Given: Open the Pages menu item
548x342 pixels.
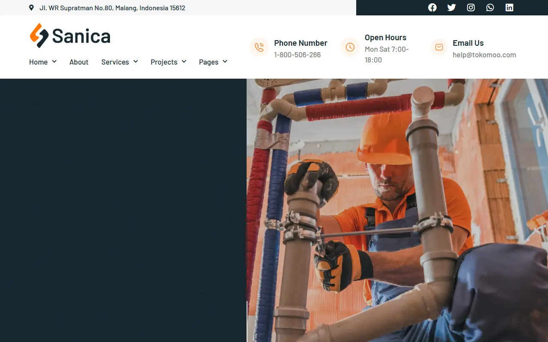Looking at the screenshot, I should click(208, 62).
